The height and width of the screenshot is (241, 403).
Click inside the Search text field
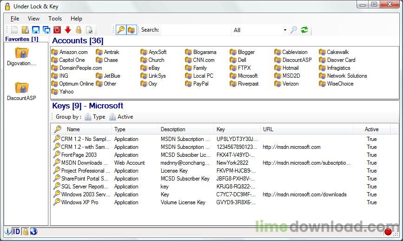(196, 30)
